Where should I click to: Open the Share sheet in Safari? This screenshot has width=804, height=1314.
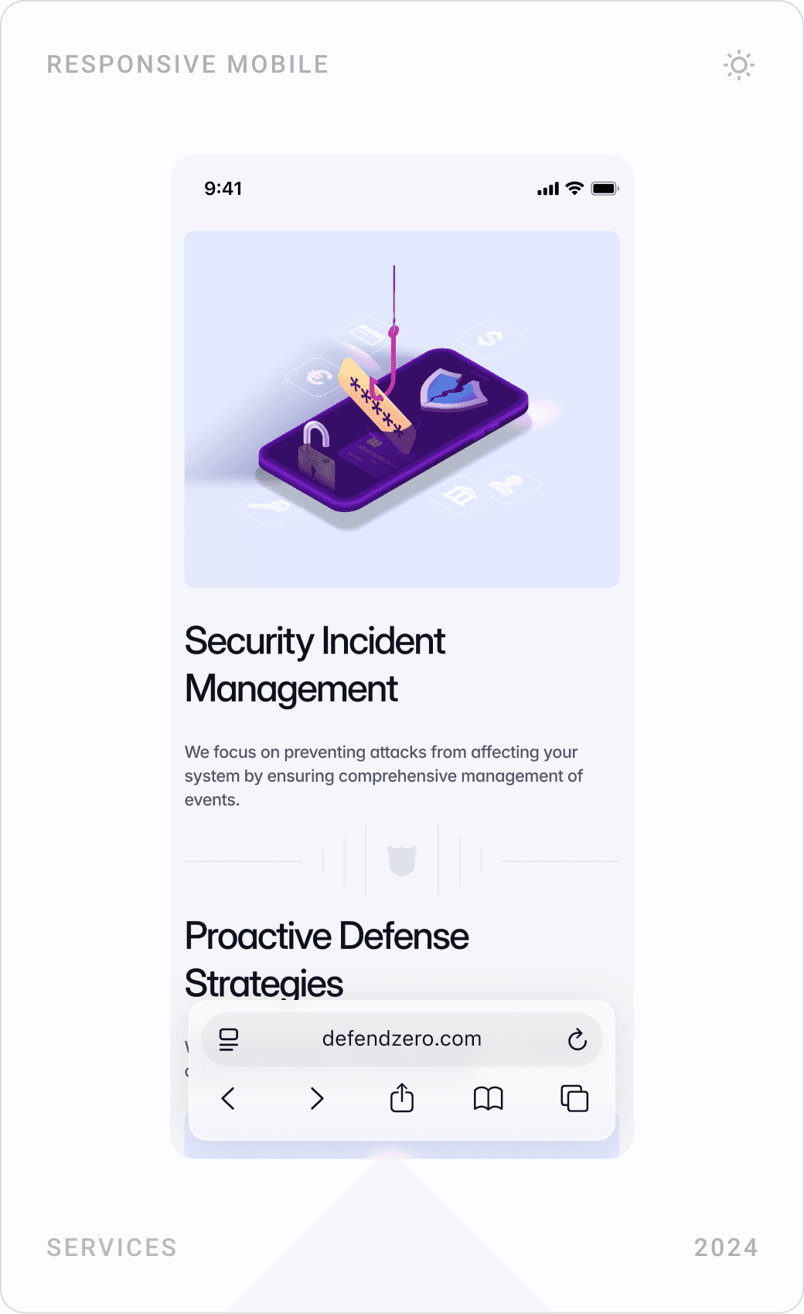401,1098
